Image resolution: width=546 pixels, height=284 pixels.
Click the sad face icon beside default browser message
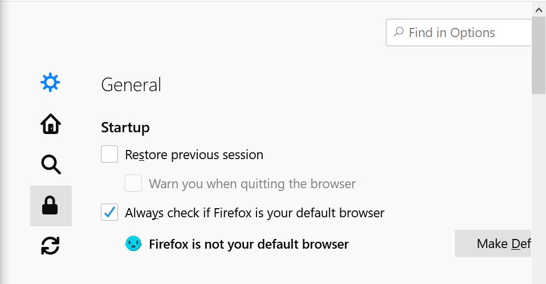click(x=133, y=244)
